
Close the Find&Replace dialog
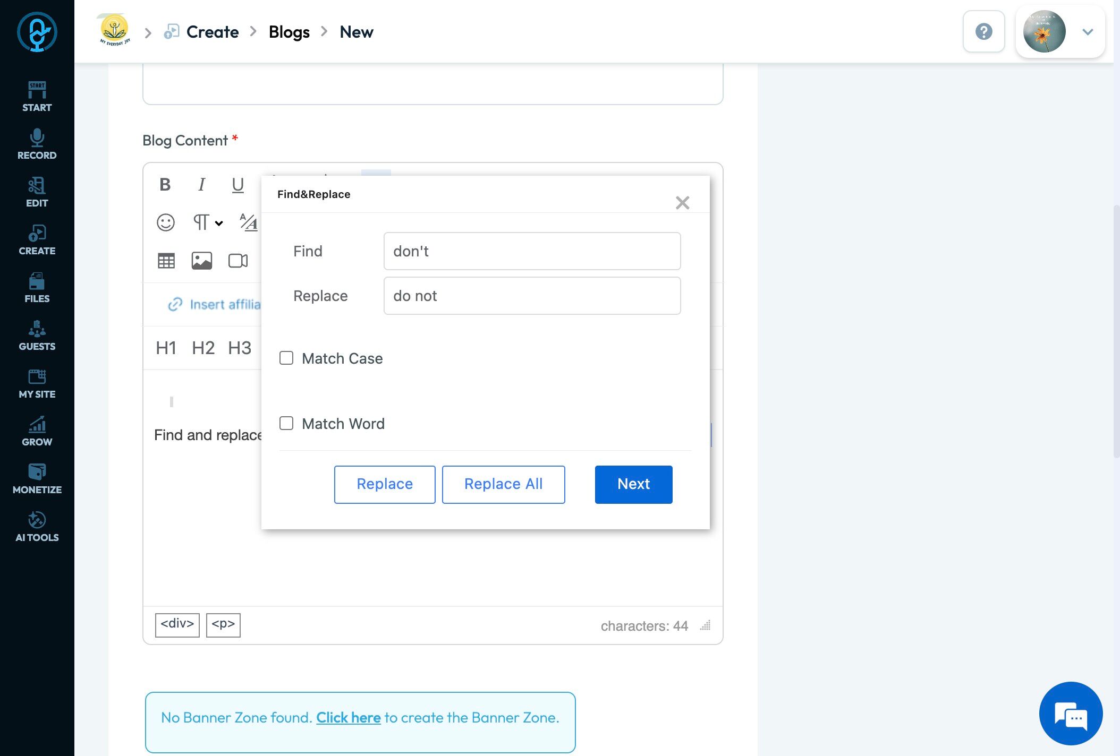click(x=682, y=203)
